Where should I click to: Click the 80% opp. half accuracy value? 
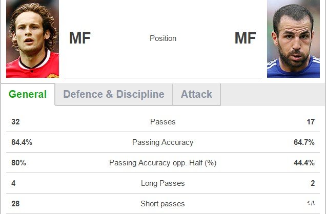[x=18, y=163]
